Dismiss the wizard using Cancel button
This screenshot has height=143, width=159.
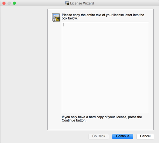click(145, 136)
